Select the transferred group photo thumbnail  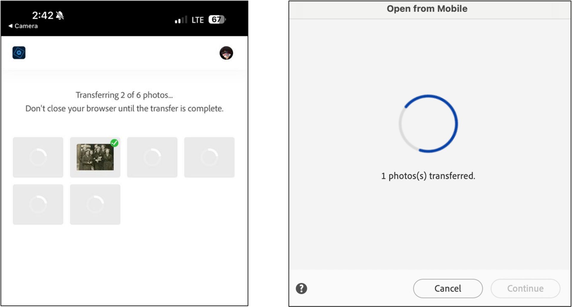tap(95, 157)
